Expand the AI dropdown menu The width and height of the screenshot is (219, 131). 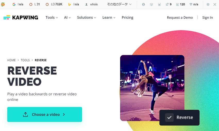pos(67,18)
